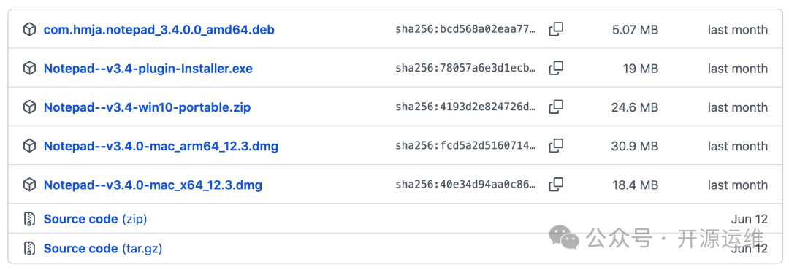
Task: Copy SHA256 hash for amd64.deb file
Action: pos(556,29)
